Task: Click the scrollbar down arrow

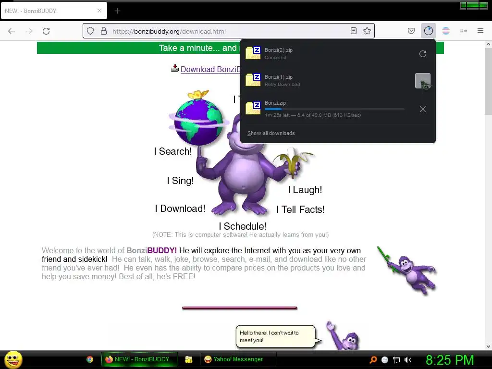Action: (488, 346)
